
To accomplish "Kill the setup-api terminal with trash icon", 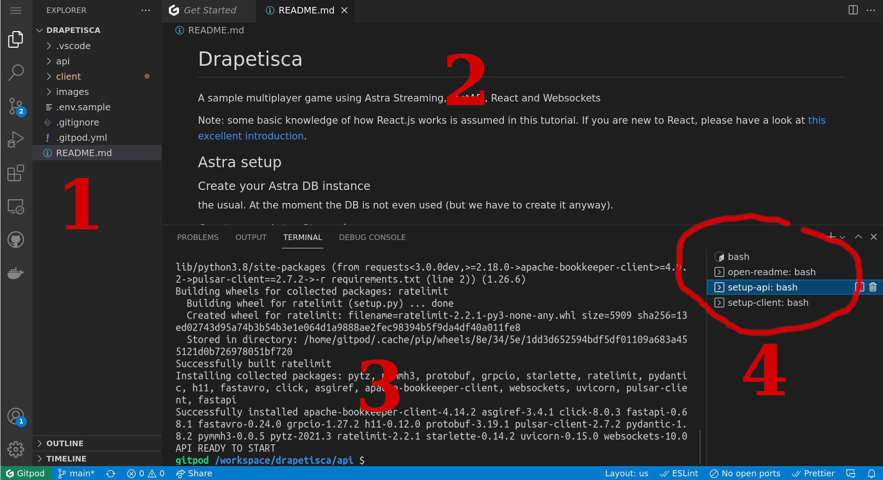I will (x=873, y=287).
